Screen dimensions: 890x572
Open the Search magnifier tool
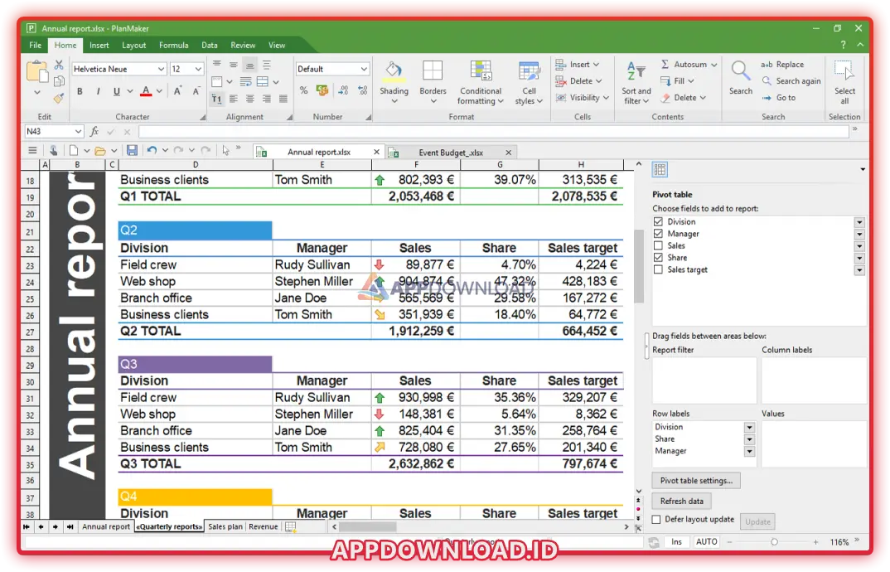[741, 78]
